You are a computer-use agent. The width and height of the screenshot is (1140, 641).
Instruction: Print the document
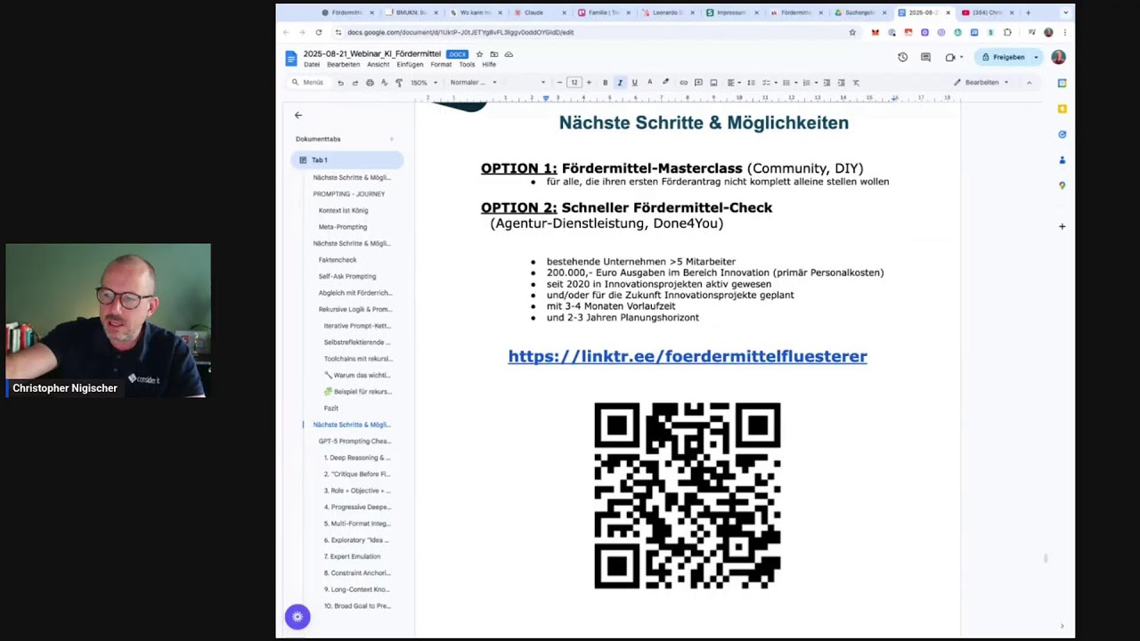tap(370, 83)
